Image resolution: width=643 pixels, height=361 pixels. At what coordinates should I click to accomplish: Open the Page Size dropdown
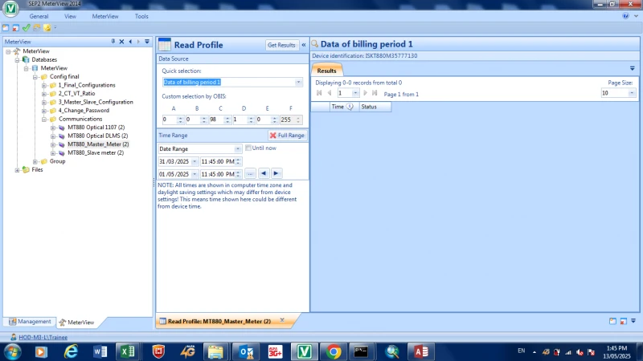632,93
